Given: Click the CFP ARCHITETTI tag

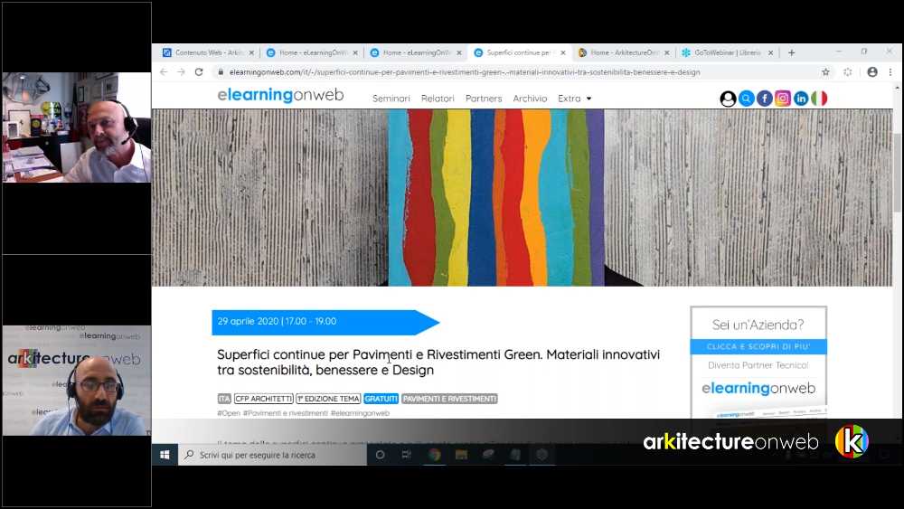Looking at the screenshot, I should pyautogui.click(x=263, y=399).
